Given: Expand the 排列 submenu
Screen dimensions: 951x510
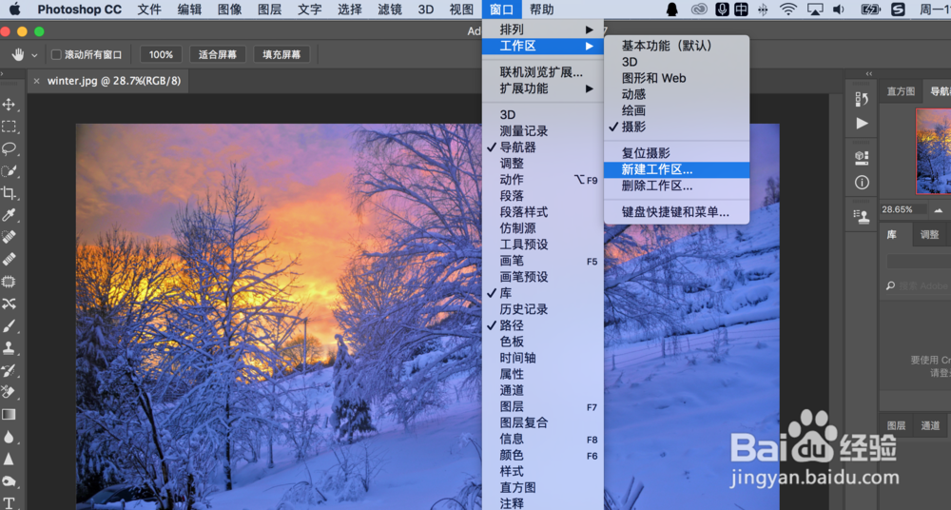Looking at the screenshot, I should pos(543,29).
